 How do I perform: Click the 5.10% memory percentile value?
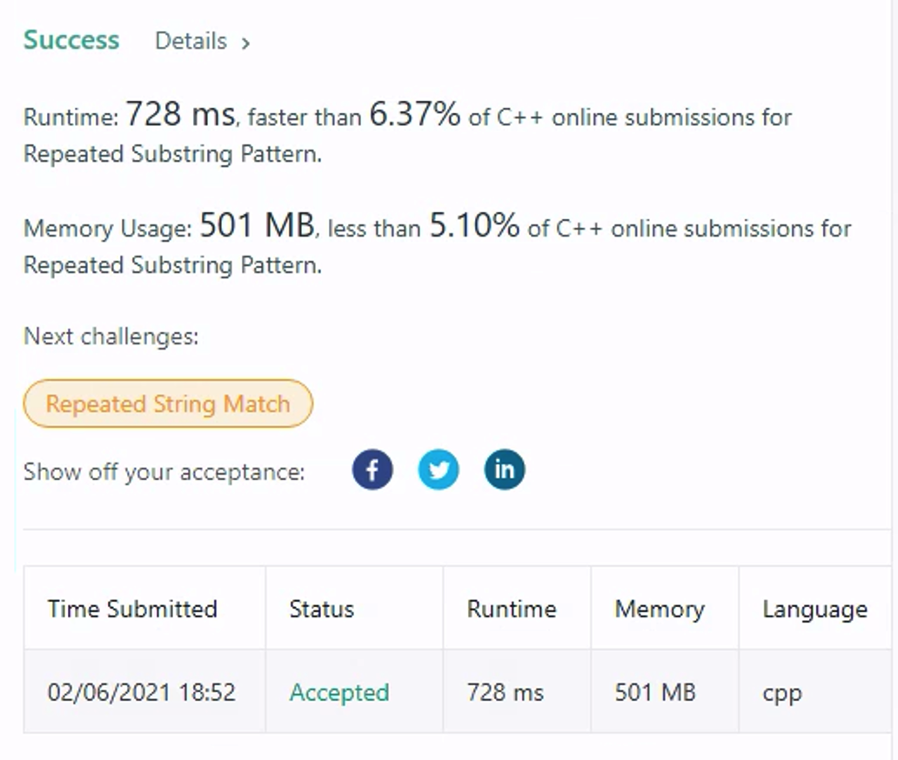pos(474,225)
